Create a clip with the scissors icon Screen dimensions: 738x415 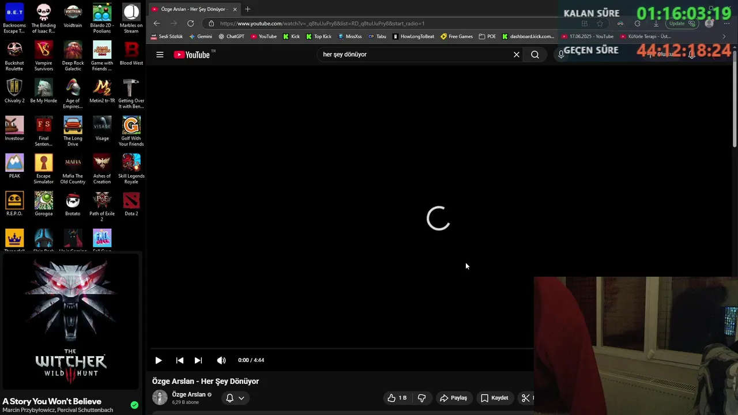click(x=525, y=398)
